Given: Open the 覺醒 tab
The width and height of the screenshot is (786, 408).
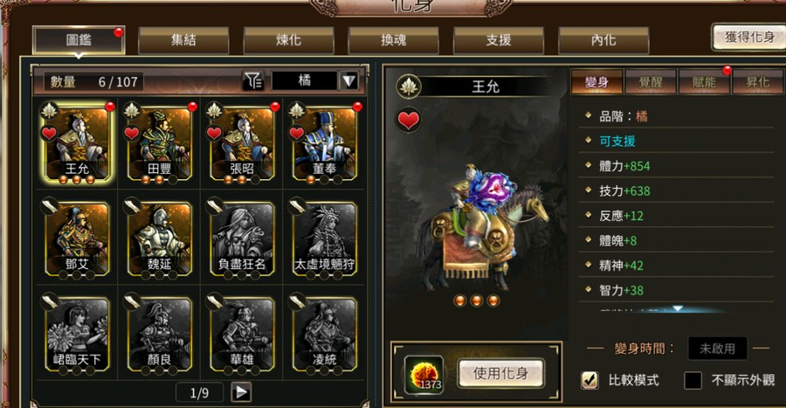Looking at the screenshot, I should point(651,82).
